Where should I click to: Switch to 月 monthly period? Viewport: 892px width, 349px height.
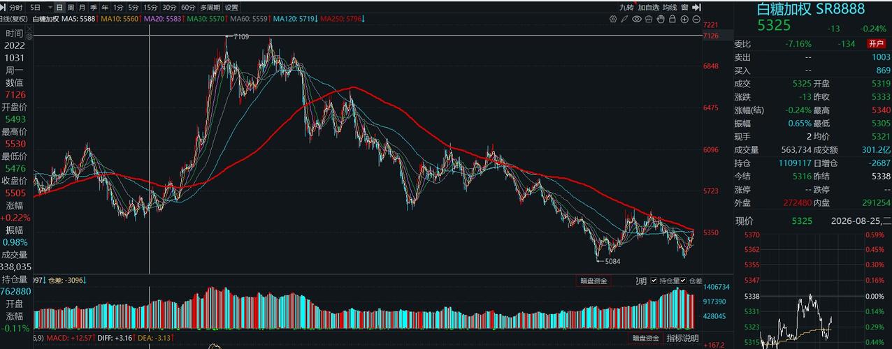[82, 8]
